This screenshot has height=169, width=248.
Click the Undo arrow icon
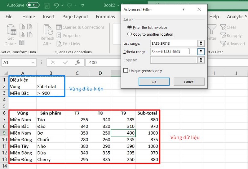[56, 5]
